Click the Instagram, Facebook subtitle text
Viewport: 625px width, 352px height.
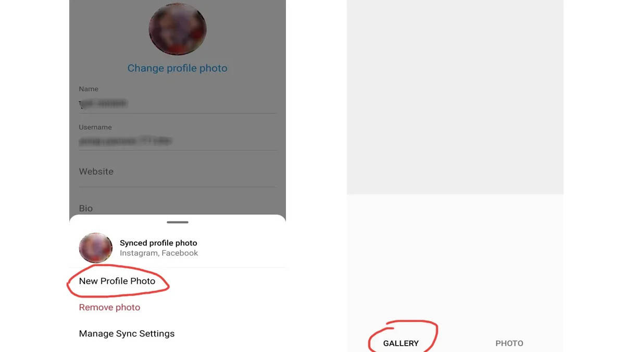pos(159,253)
